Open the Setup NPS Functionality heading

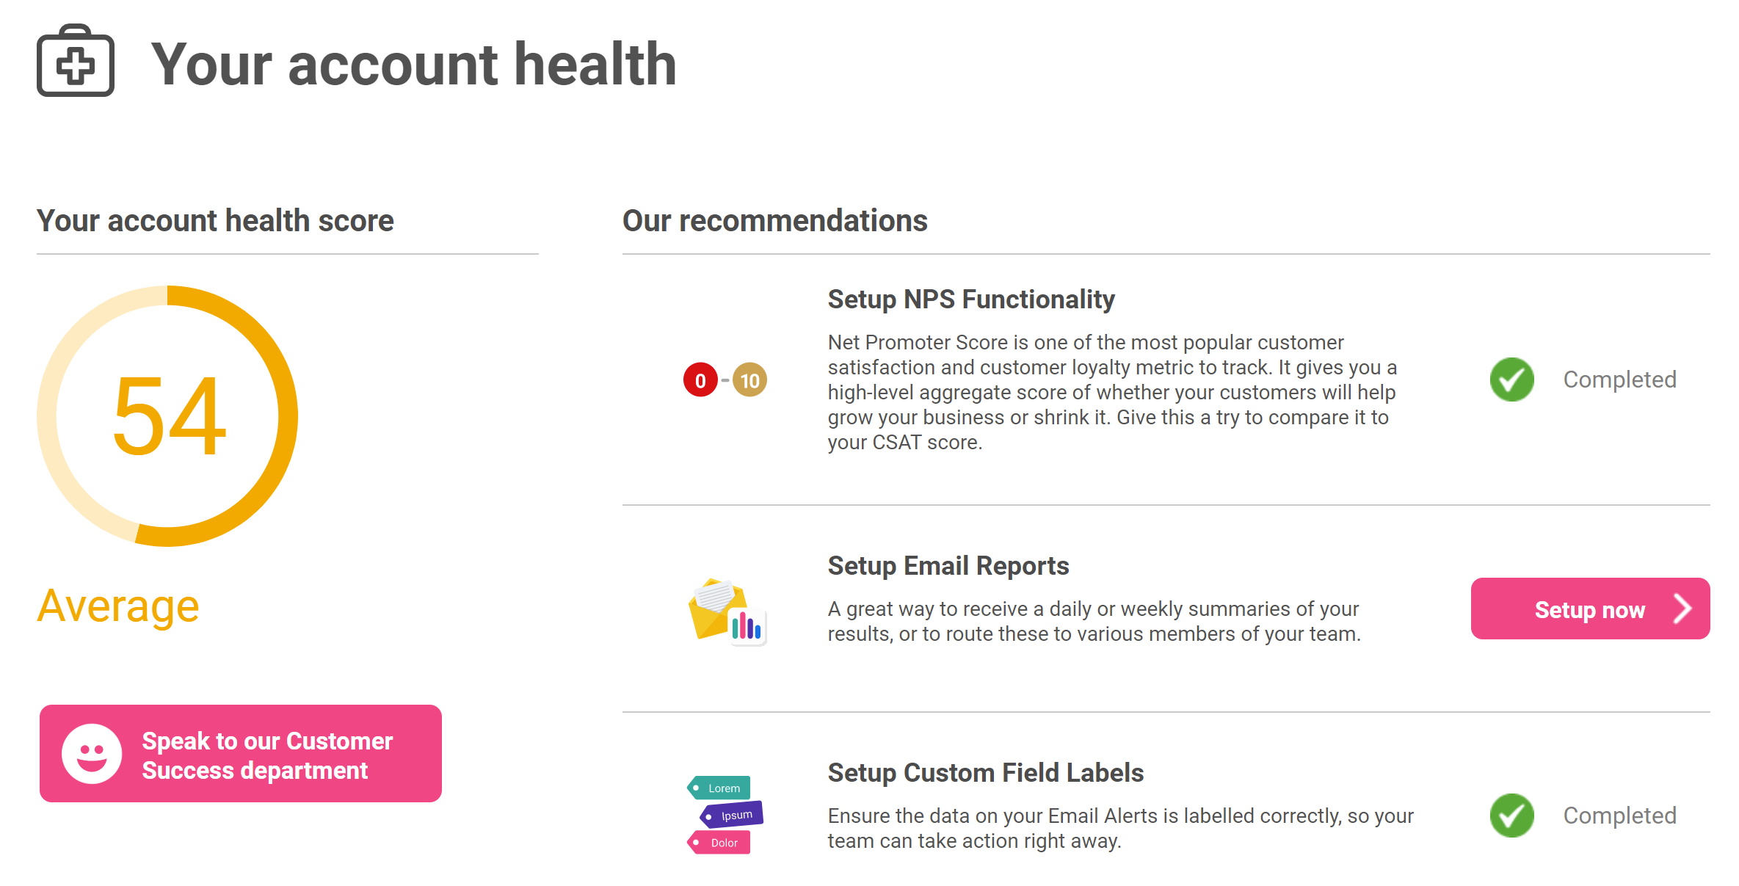971,299
